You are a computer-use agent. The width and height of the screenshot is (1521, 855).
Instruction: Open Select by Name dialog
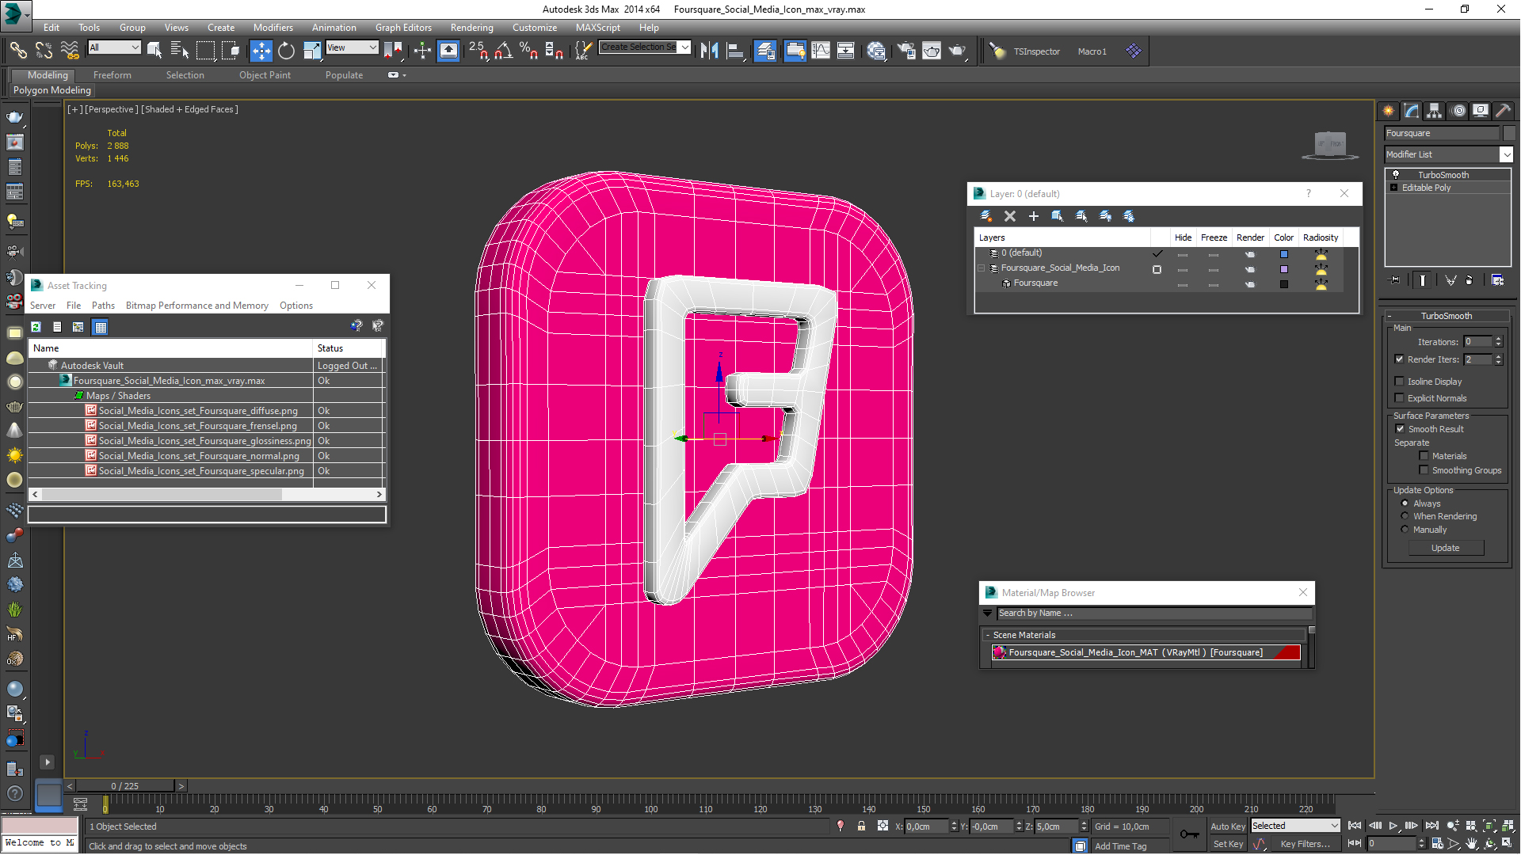[180, 51]
